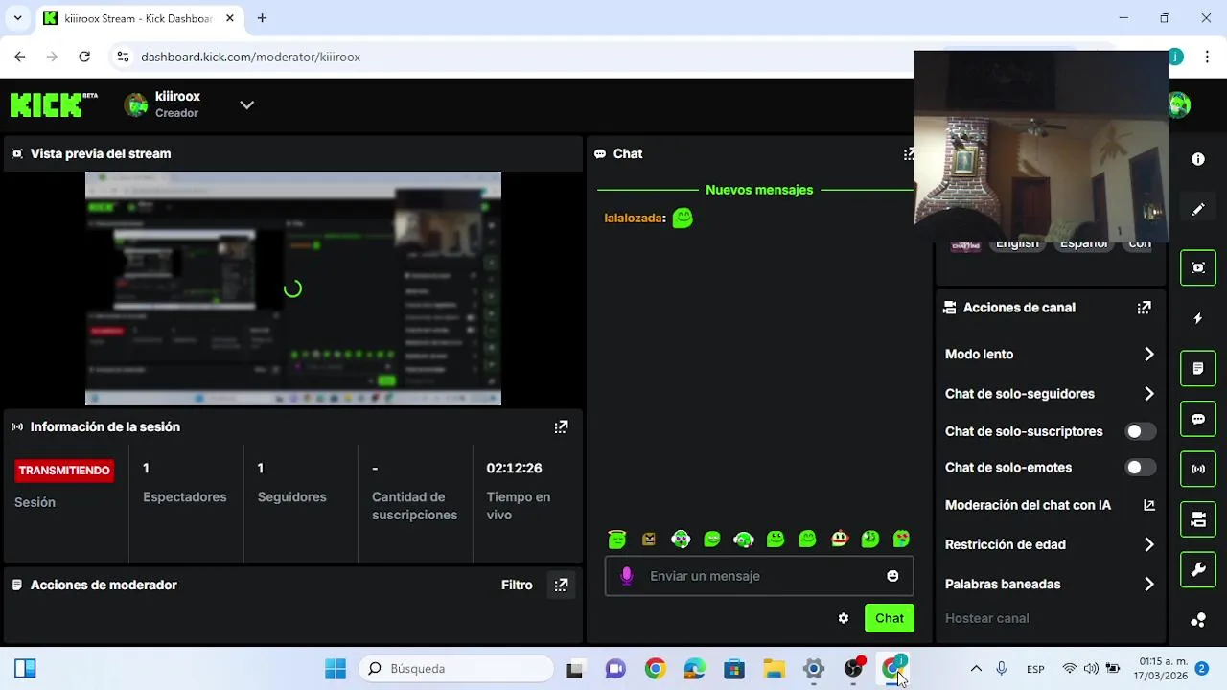1227x690 pixels.
Task: Click the taskbar Búsqueda search box
Action: click(456, 669)
